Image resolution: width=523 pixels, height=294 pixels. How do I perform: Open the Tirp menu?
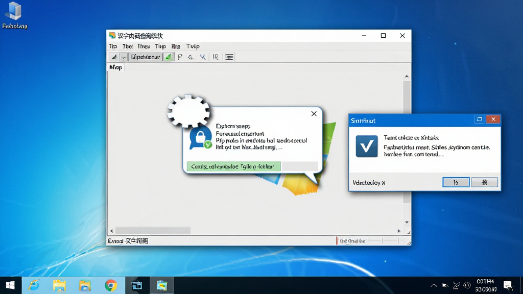160,46
